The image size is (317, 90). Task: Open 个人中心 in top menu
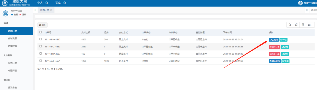point(43,3)
